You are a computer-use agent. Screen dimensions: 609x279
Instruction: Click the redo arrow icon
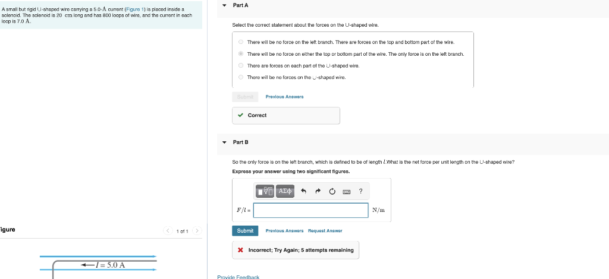(318, 191)
